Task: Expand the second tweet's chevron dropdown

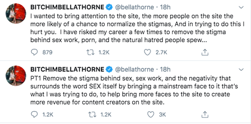Action: pyautogui.click(x=241, y=69)
